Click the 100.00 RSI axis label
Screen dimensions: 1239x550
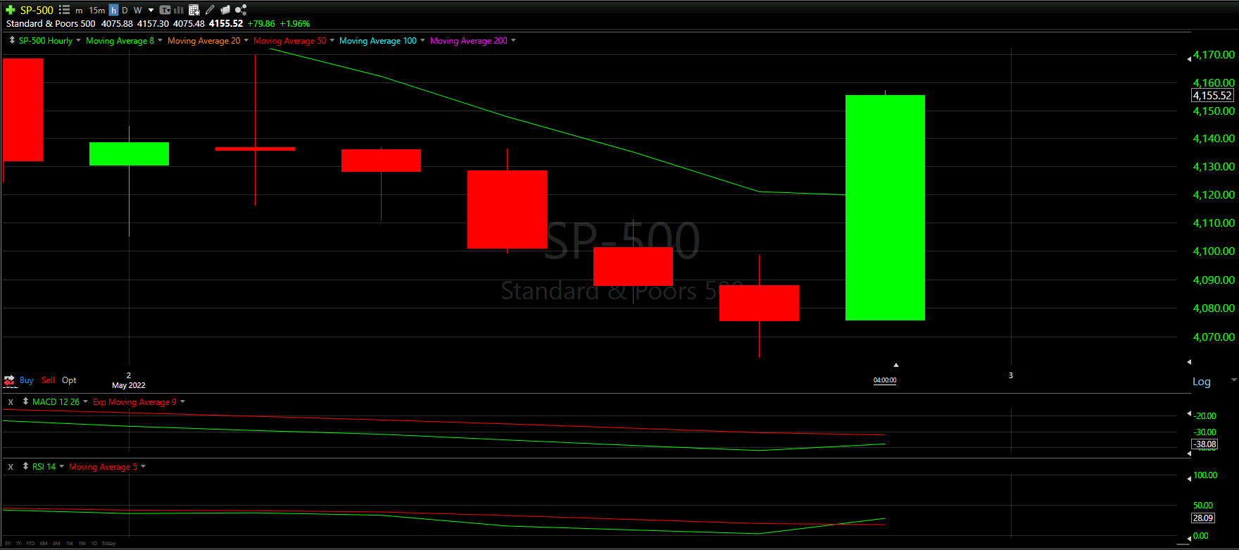pos(1205,475)
